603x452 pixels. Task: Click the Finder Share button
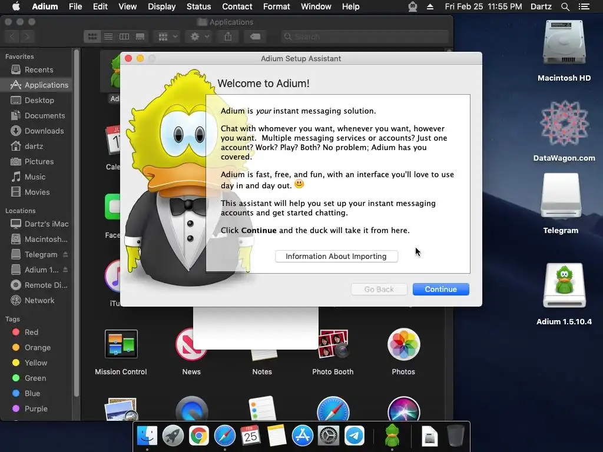(228, 36)
